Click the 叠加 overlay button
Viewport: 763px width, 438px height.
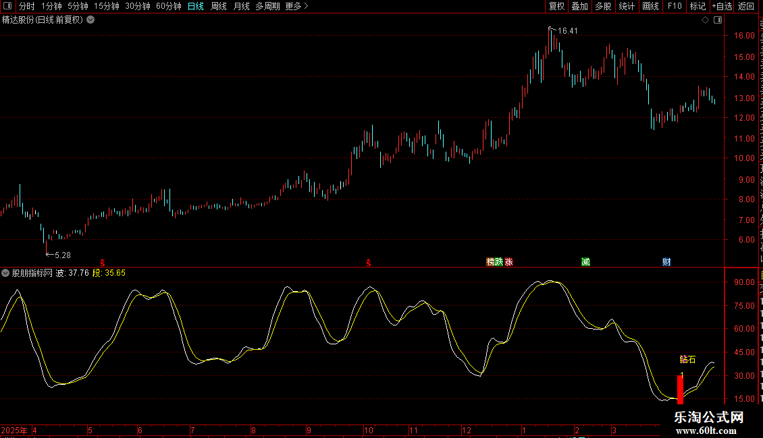[579, 6]
